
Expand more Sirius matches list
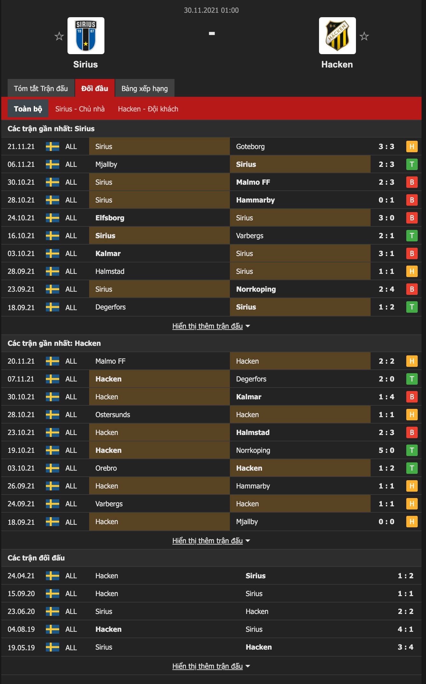[211, 326]
